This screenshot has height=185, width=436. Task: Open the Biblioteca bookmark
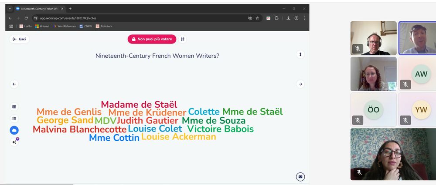tap(104, 26)
